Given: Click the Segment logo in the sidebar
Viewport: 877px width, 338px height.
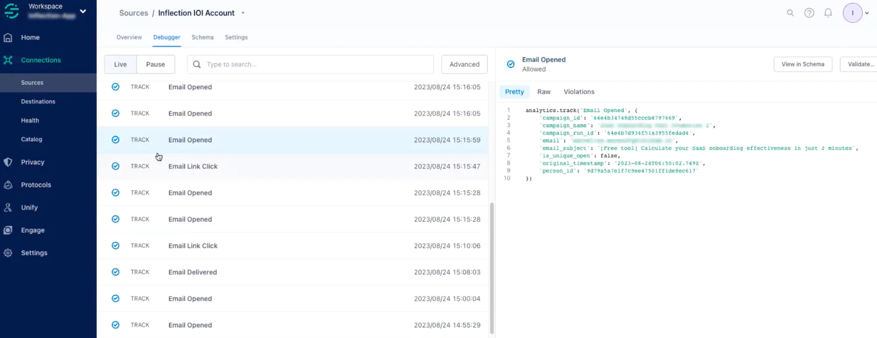Looking at the screenshot, I should click(11, 10).
